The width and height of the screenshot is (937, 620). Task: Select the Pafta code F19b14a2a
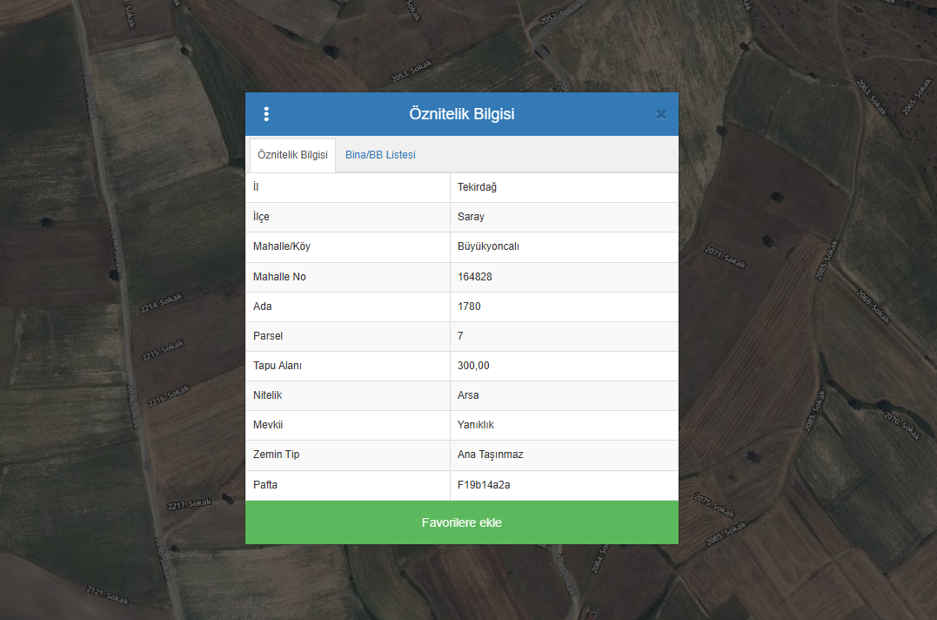pyautogui.click(x=484, y=485)
